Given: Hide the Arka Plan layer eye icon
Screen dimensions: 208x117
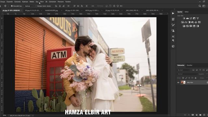Looking at the screenshot, I should (178, 83).
